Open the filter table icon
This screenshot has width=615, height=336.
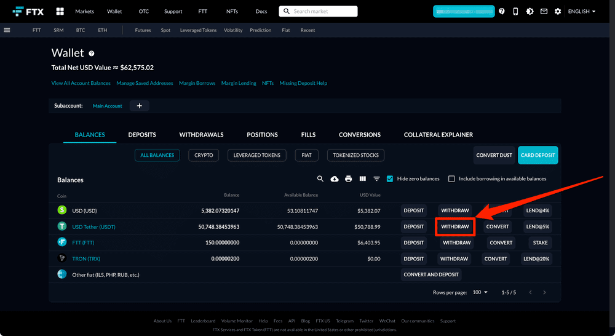point(376,178)
